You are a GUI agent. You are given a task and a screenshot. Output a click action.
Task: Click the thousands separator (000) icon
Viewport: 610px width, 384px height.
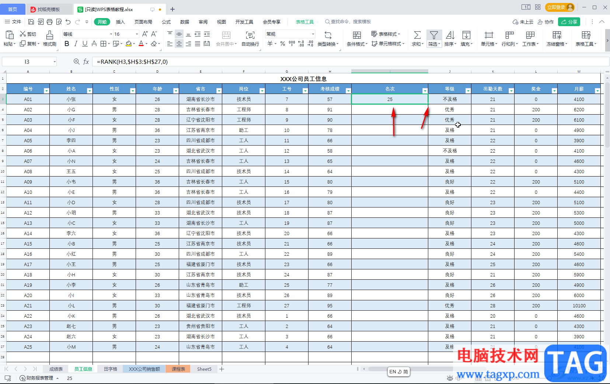pos(292,43)
